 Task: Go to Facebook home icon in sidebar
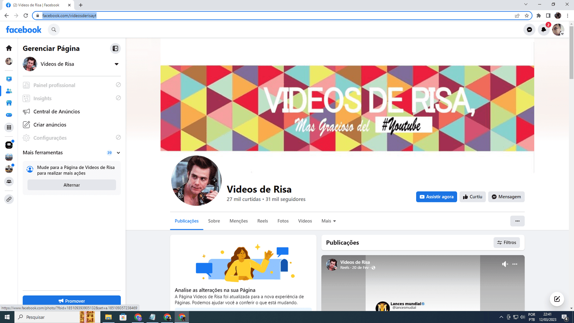click(x=9, y=48)
